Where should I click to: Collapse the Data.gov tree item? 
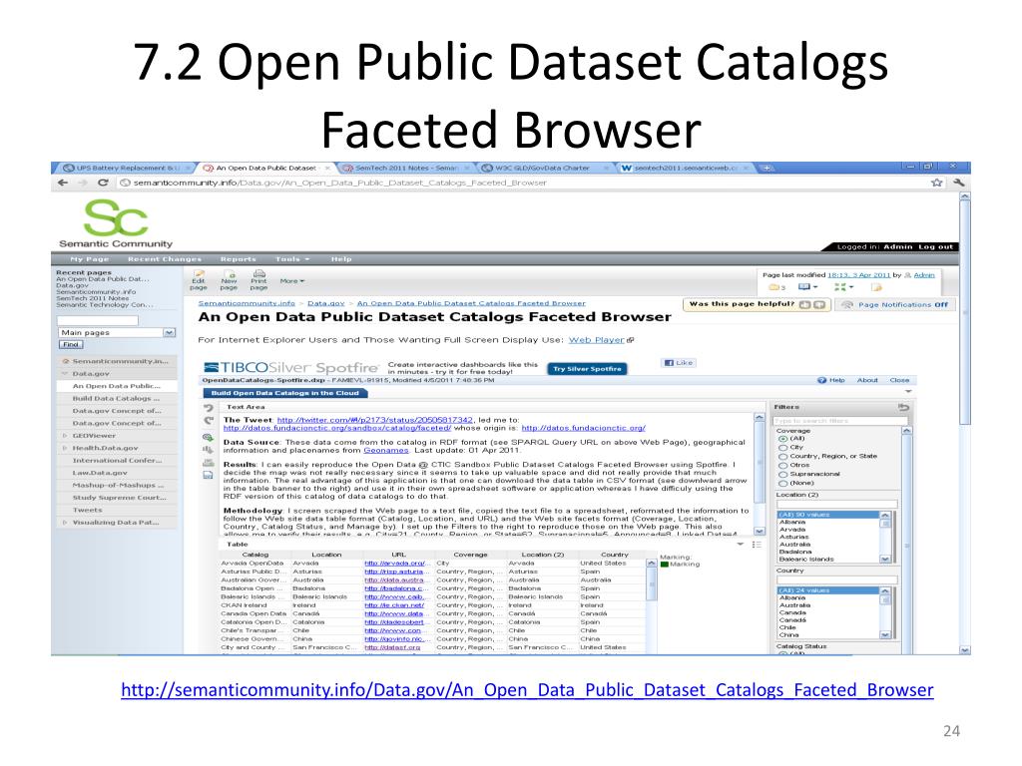65,374
